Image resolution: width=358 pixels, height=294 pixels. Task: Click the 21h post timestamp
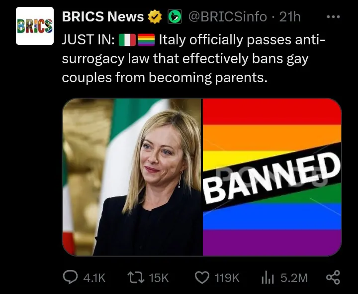click(290, 17)
